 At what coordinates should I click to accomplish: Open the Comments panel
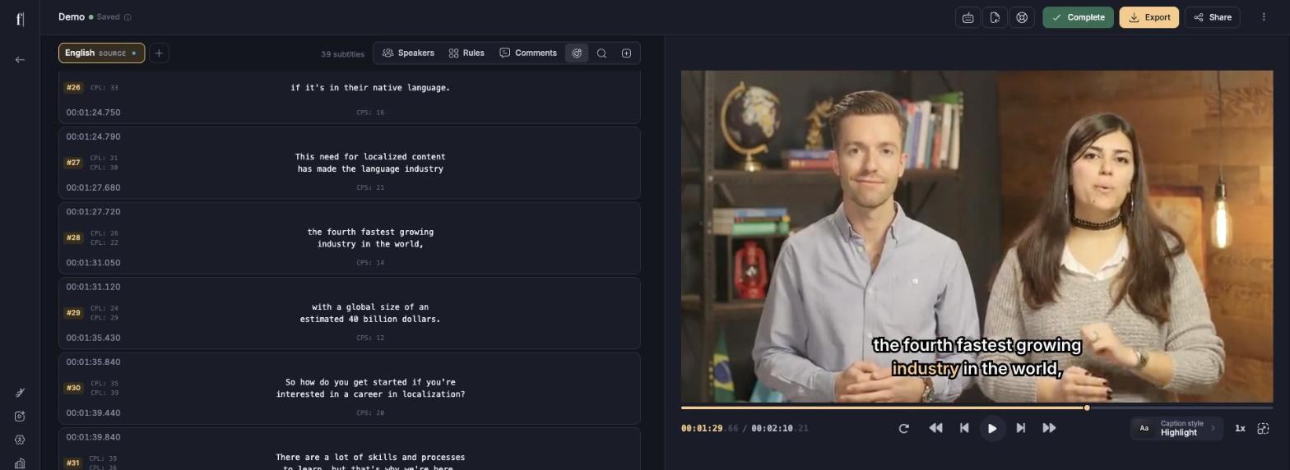coord(528,53)
